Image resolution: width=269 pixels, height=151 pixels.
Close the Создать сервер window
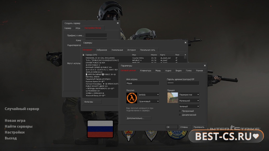point(118,23)
